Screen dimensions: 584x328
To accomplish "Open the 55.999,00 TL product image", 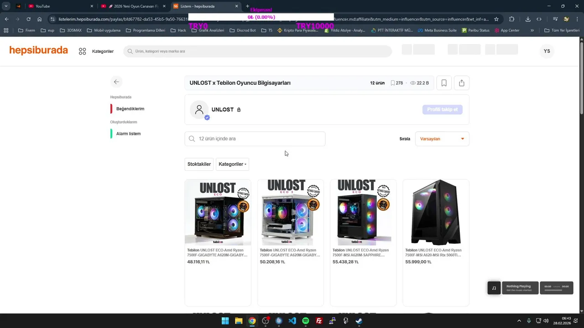I will point(436,212).
